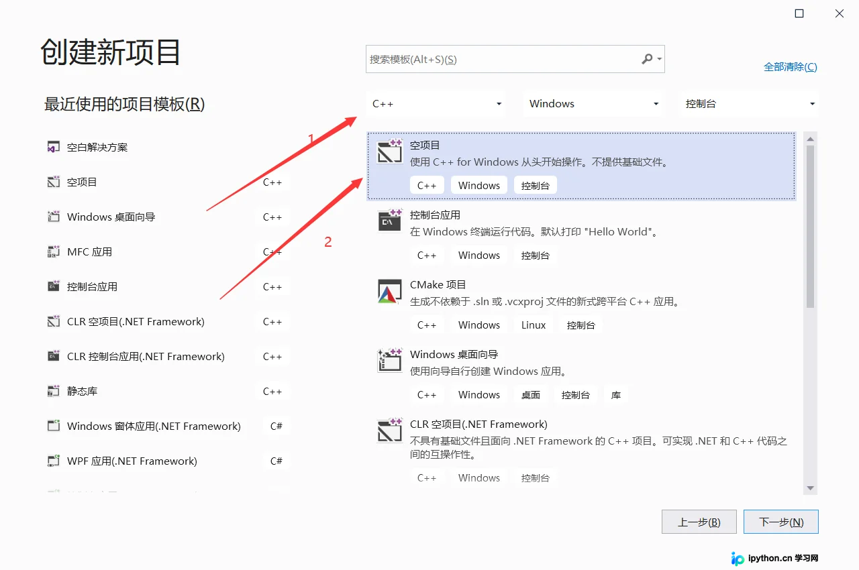Go back with the 上一步 button
859x570 pixels.
click(699, 522)
